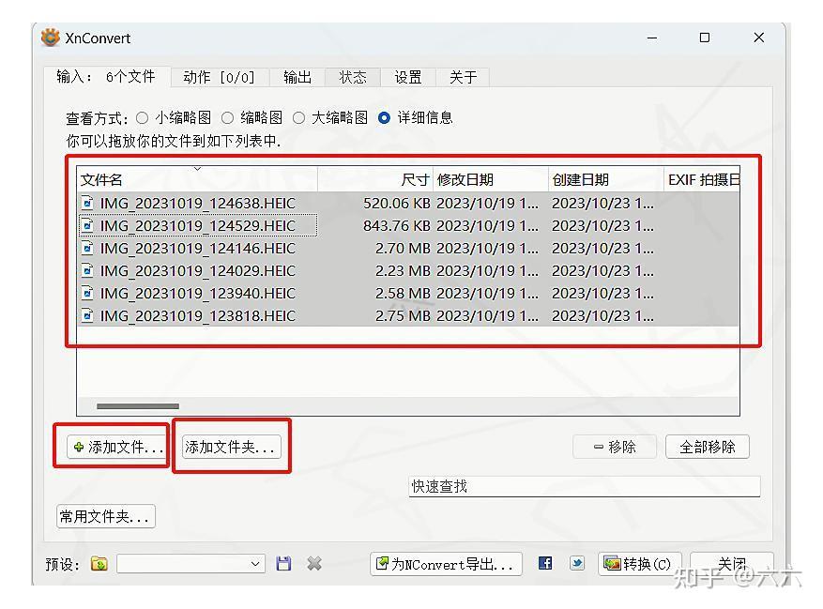Share via the Facebook icon
The width and height of the screenshot is (823, 609).
(545, 563)
